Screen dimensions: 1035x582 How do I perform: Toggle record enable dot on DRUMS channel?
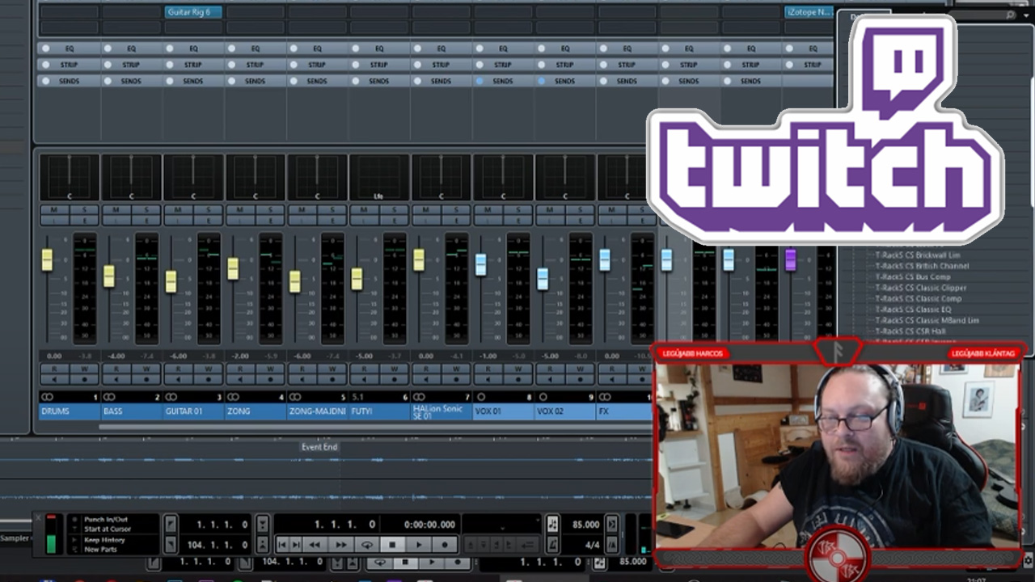(x=84, y=379)
